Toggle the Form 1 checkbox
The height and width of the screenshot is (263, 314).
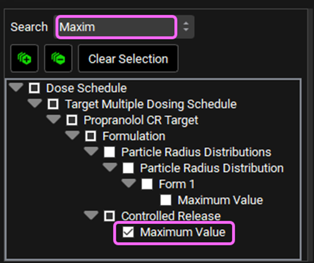point(147,184)
